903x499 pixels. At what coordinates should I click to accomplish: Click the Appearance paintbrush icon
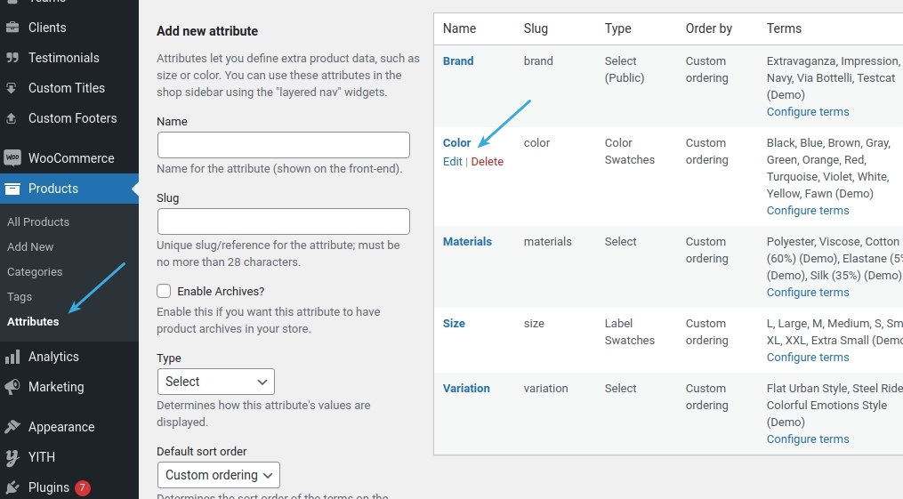12,427
